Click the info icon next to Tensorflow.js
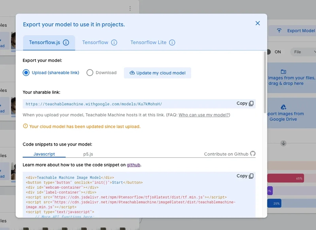Screen dimensions: 316x230 pyautogui.click(x=66, y=43)
